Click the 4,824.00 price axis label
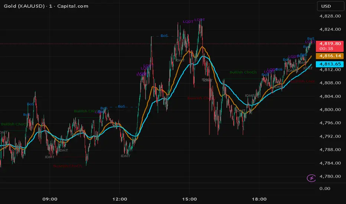Screen dimensions: 346x204 330,29
